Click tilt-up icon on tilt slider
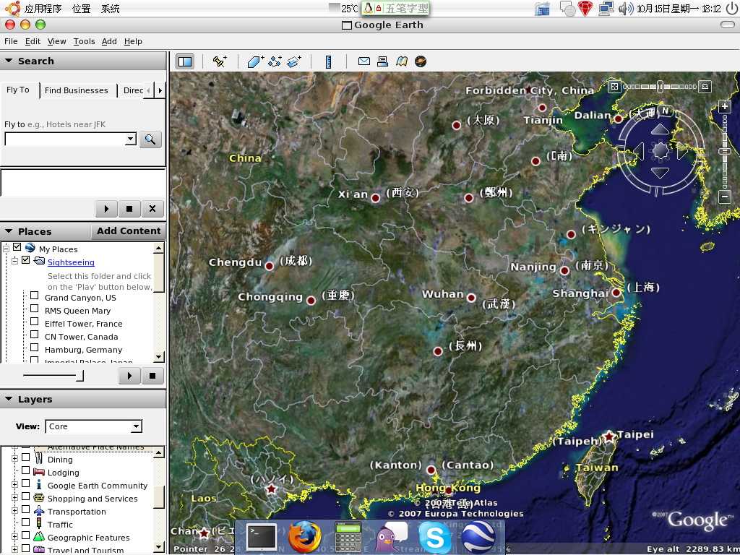 (x=614, y=87)
